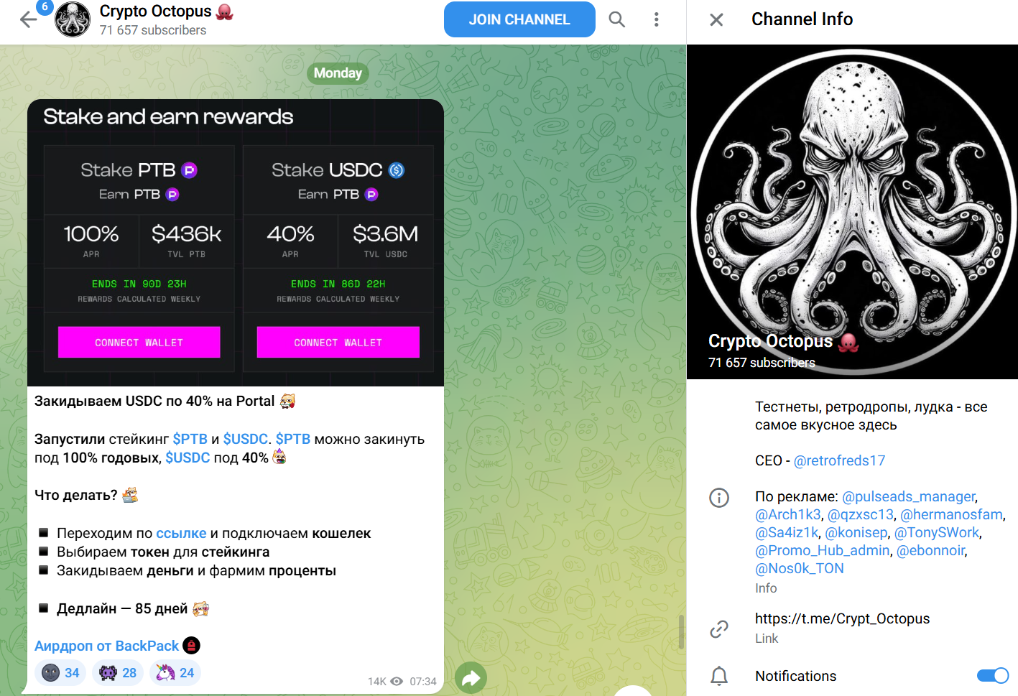Toggle the Notifications switch off
The image size is (1018, 696).
click(x=993, y=675)
